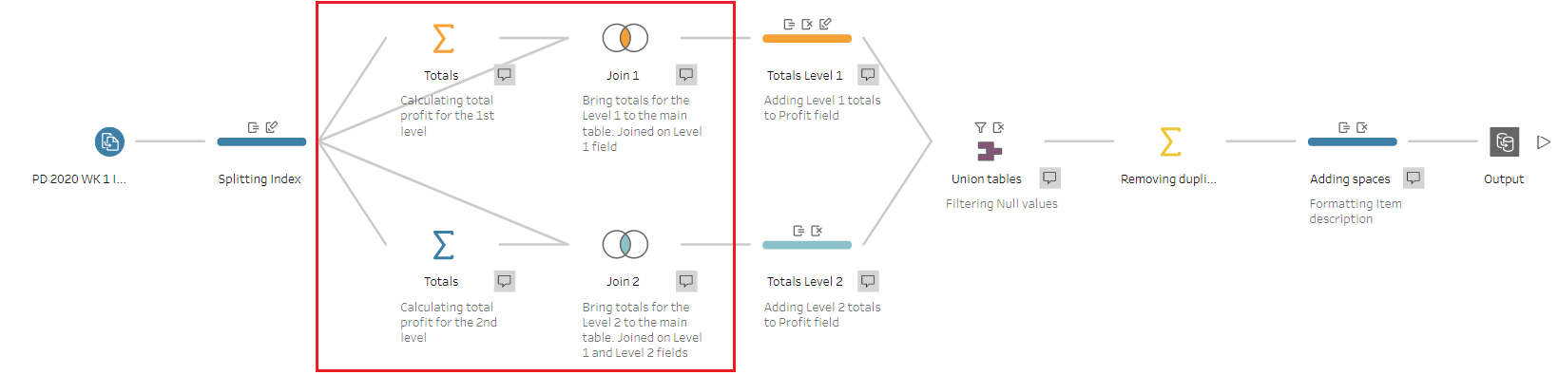Toggle description icon next to Adding spaces
This screenshot has height=375, width=1558.
[1414, 178]
